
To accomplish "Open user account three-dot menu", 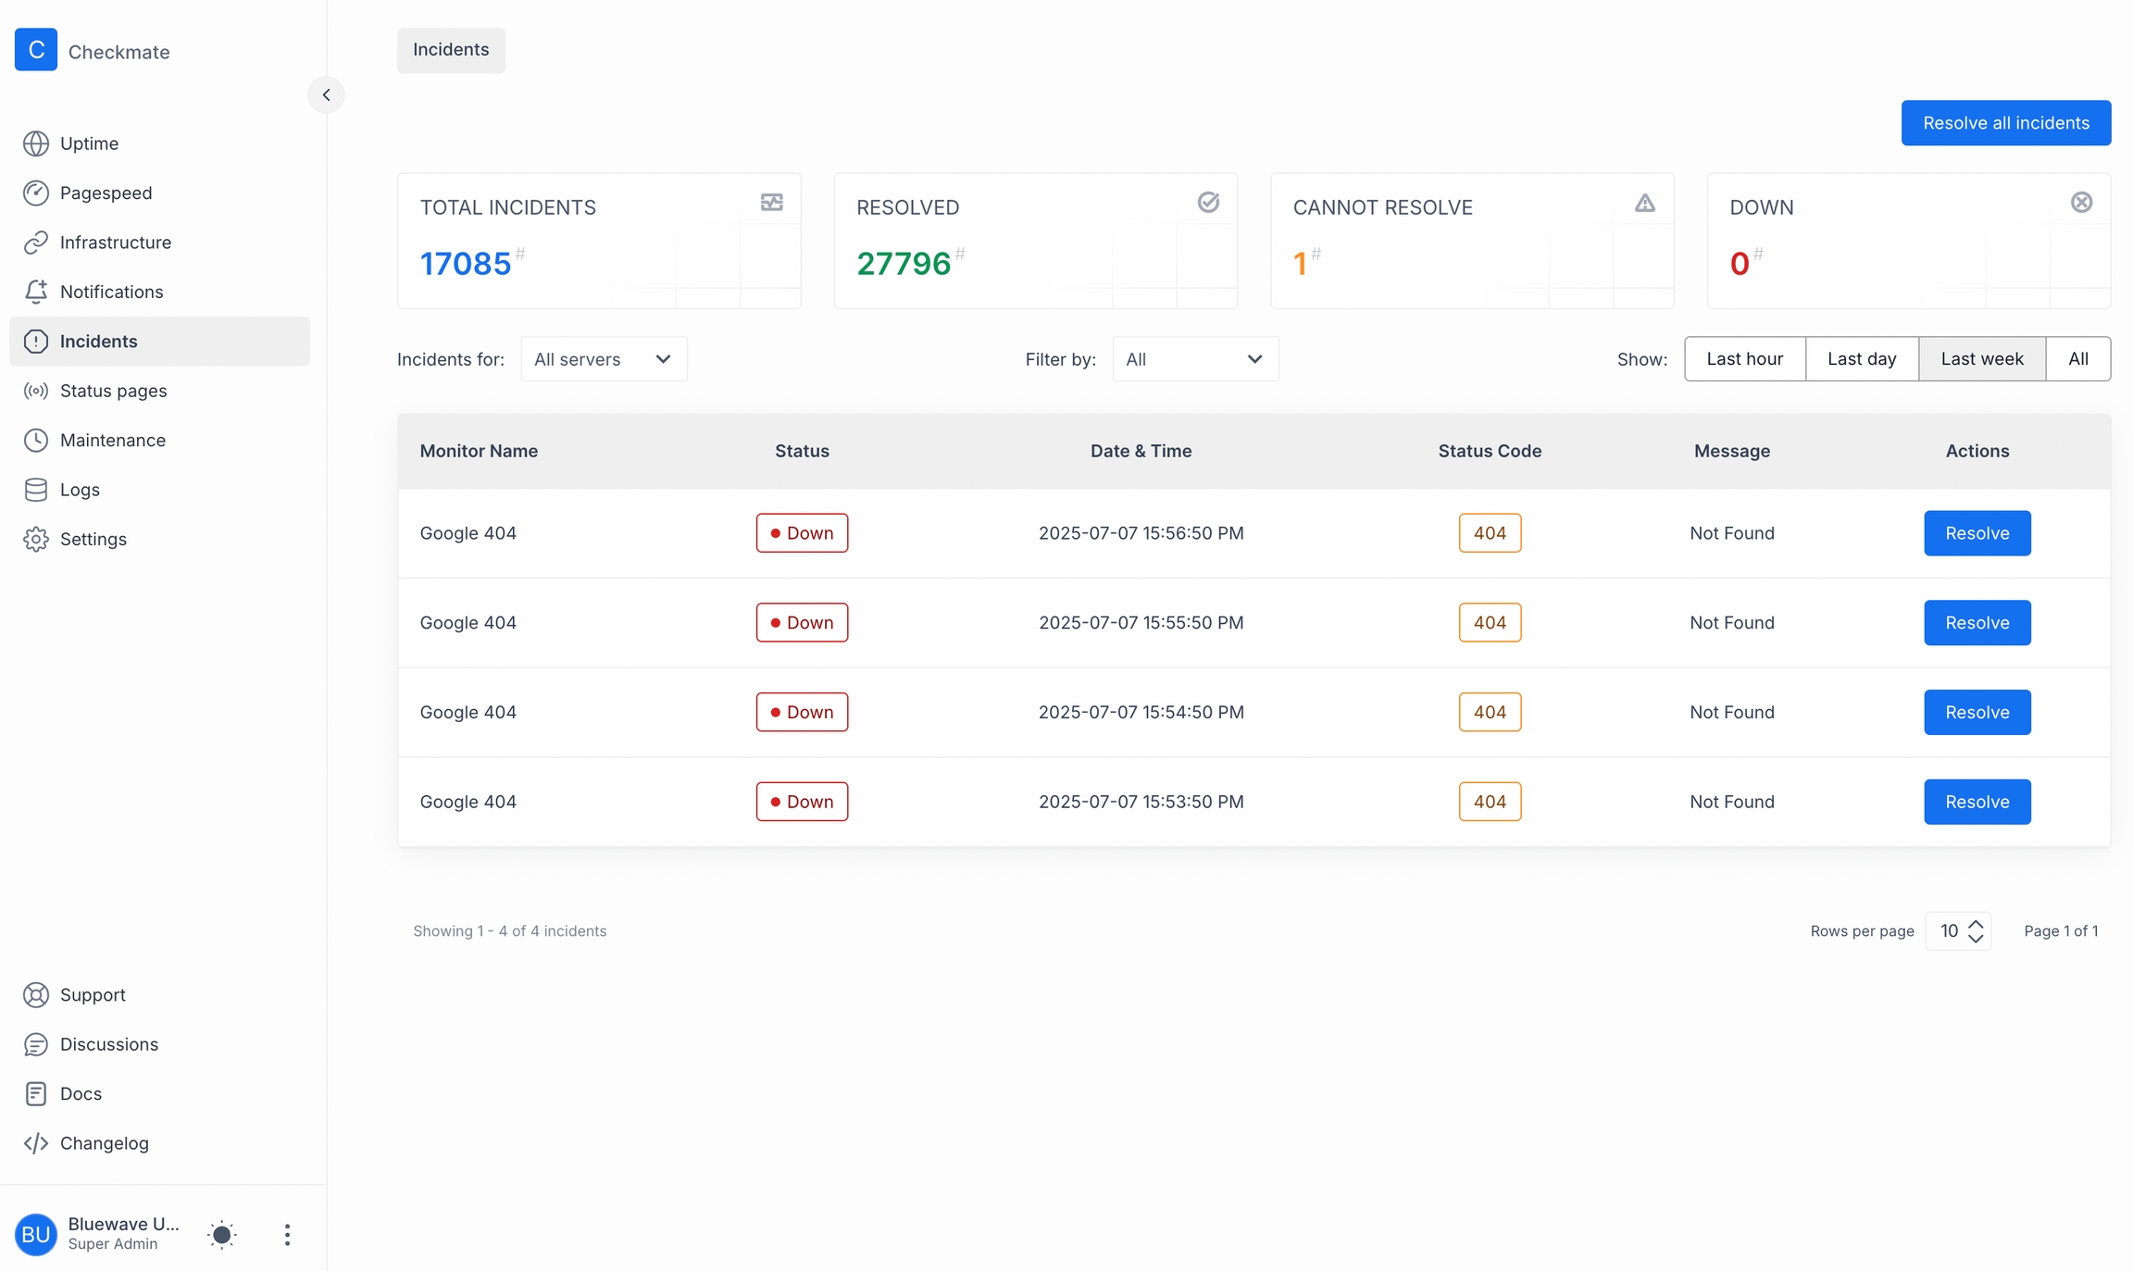I will click(287, 1234).
